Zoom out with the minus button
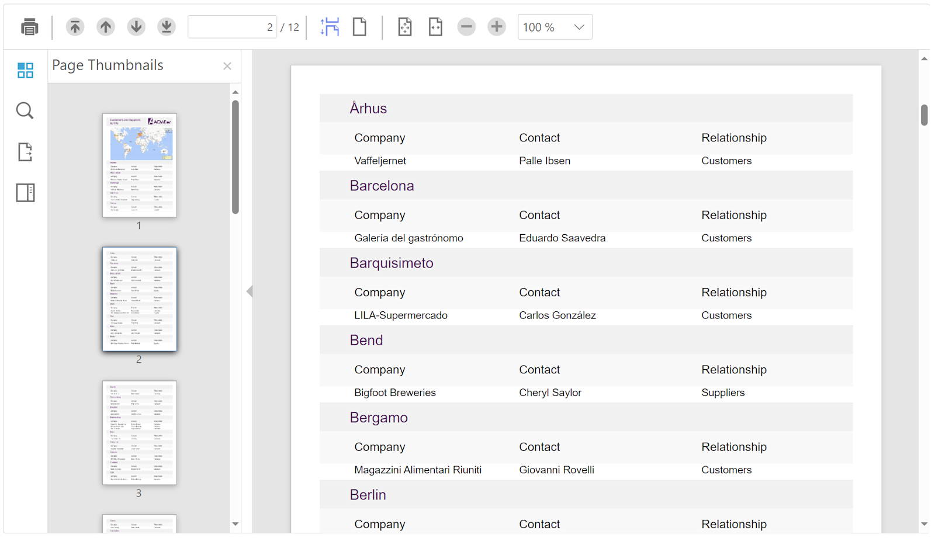 coord(466,27)
